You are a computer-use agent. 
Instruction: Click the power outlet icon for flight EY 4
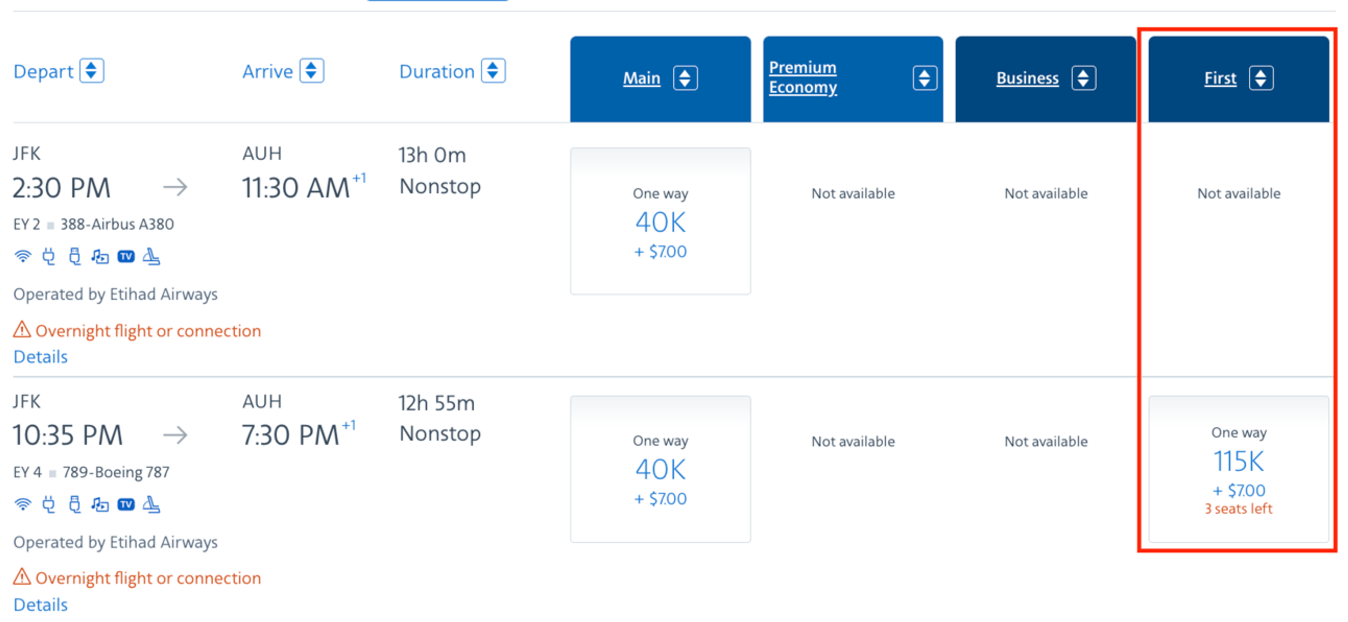[x=49, y=504]
